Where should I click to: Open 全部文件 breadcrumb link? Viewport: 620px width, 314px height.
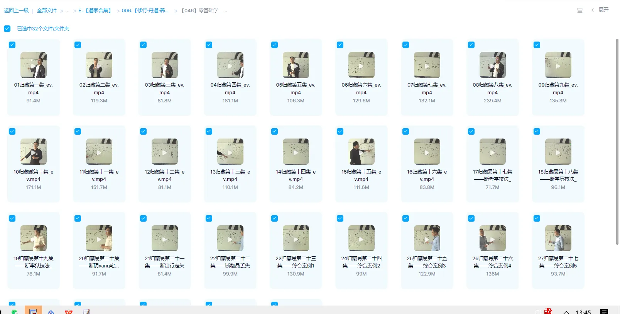47,10
